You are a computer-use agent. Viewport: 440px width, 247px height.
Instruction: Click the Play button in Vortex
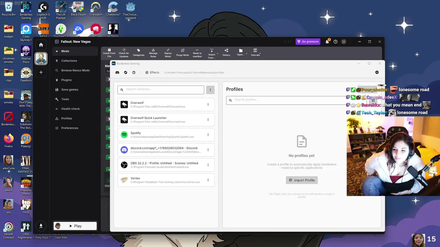[x=75, y=226]
